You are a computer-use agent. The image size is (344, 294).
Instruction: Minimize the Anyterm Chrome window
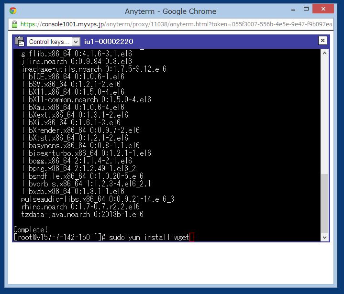coord(293,10)
